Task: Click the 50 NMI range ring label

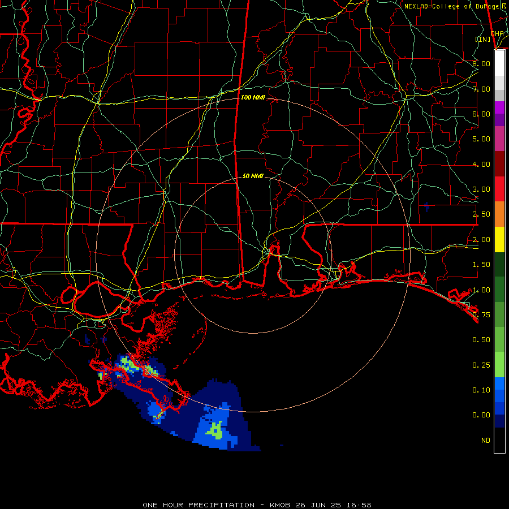Action: [253, 176]
